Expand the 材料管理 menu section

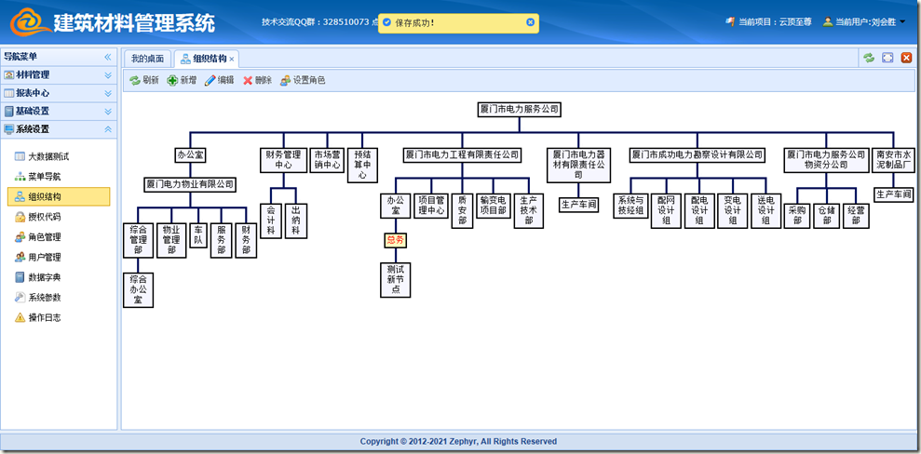pos(107,75)
